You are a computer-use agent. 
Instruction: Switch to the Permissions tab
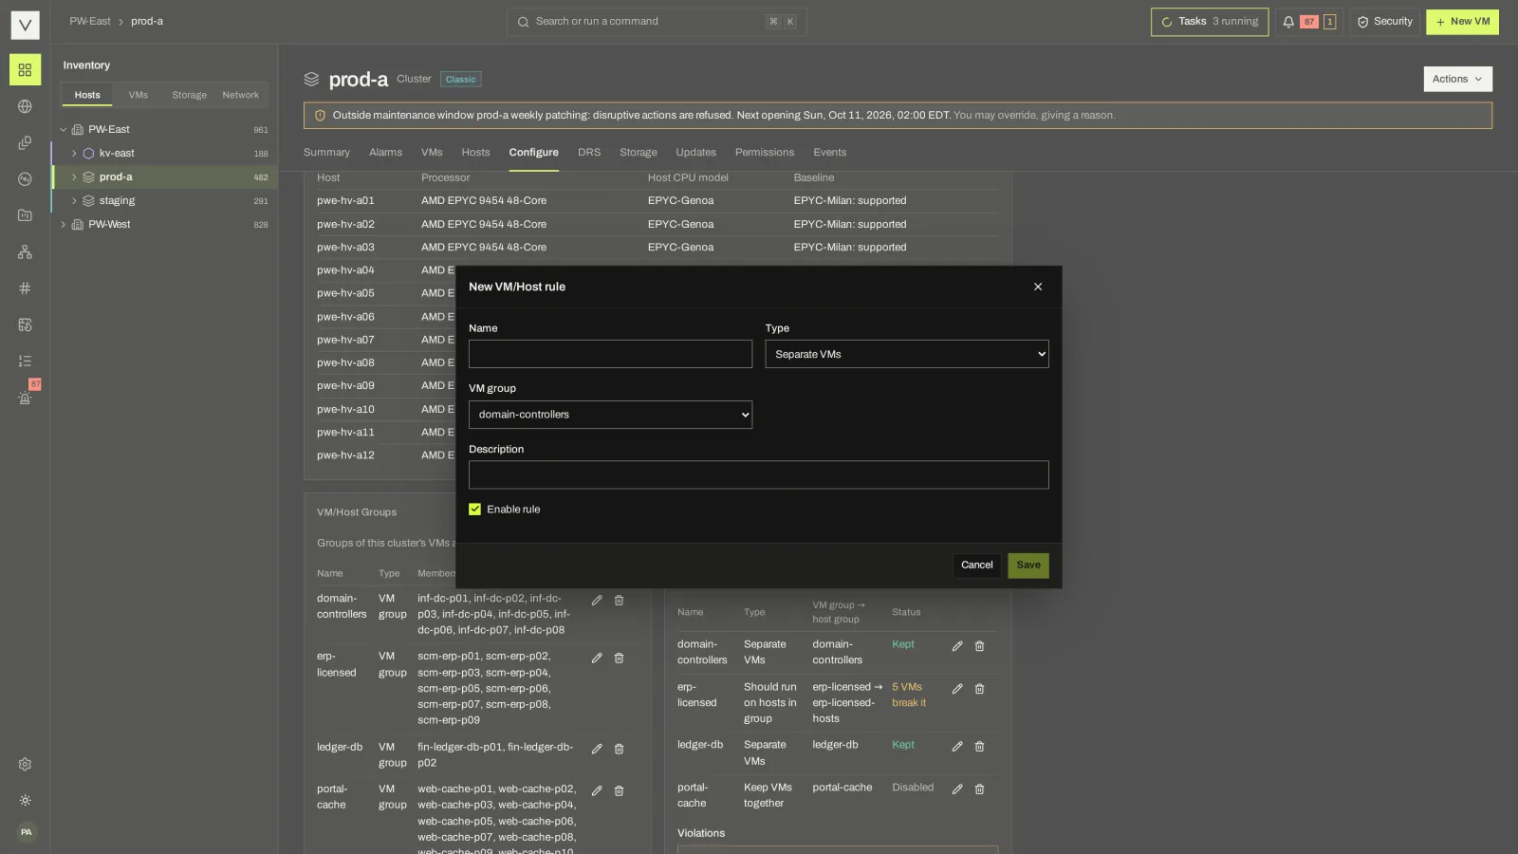click(x=765, y=153)
